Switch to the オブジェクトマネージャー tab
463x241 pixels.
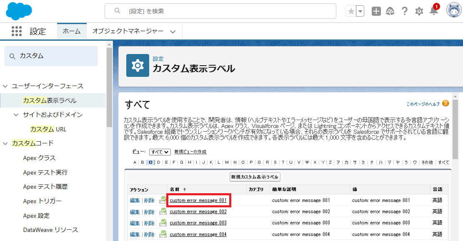point(128,31)
